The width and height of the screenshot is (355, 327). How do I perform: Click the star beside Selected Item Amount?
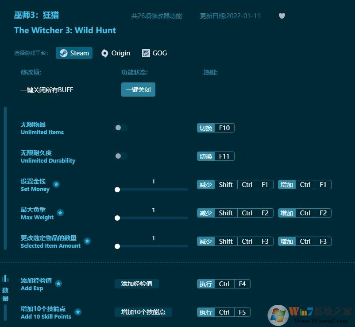click(x=87, y=242)
